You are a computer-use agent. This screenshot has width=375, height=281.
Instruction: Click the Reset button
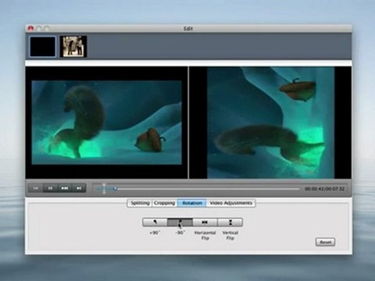click(x=325, y=242)
